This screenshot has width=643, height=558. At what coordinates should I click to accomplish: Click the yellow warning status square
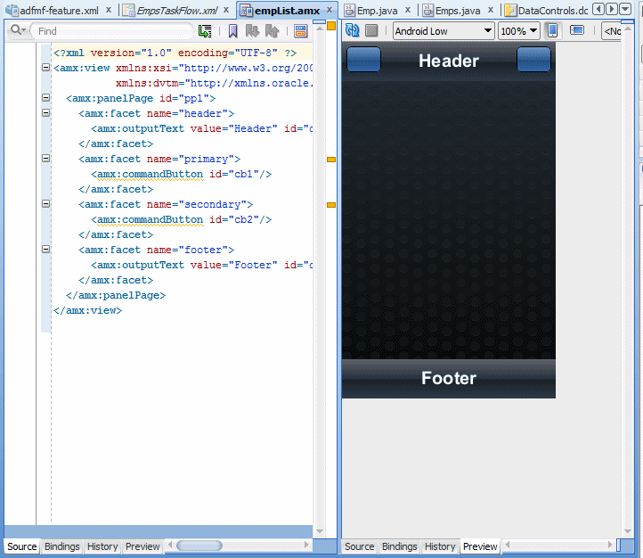[331, 26]
